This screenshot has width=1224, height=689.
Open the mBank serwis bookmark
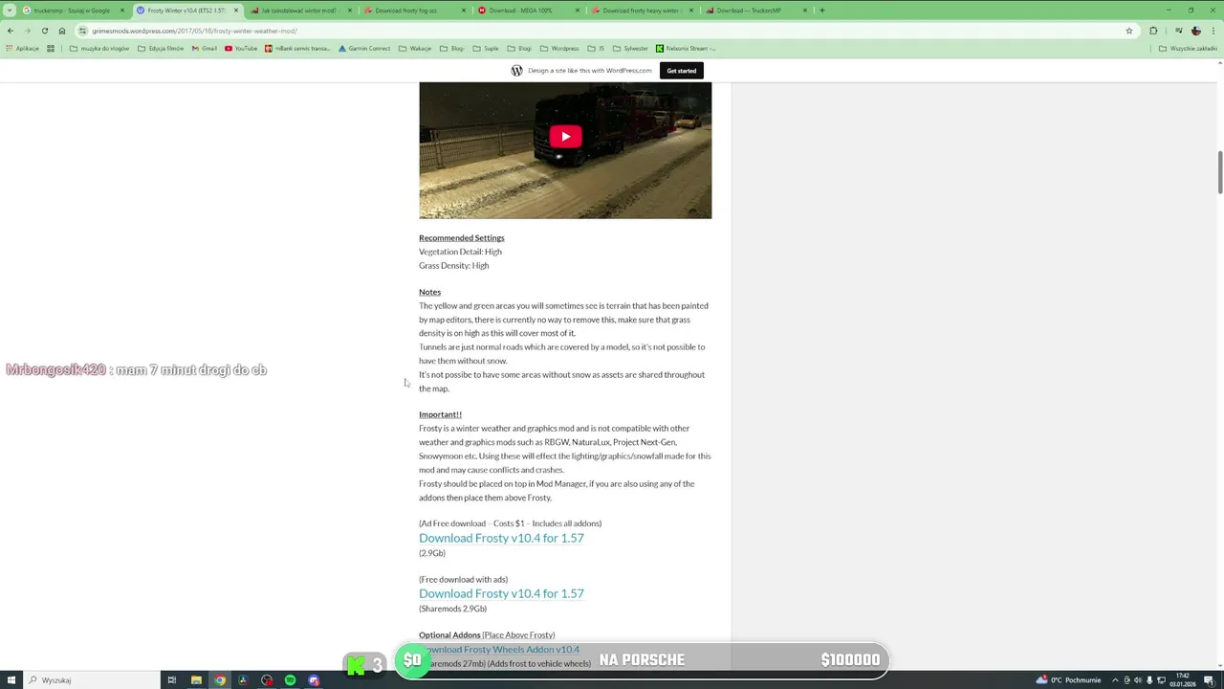pyautogui.click(x=297, y=48)
